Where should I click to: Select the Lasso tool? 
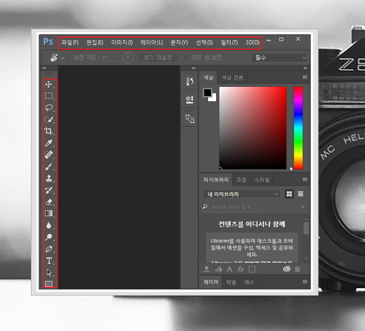pos(49,108)
